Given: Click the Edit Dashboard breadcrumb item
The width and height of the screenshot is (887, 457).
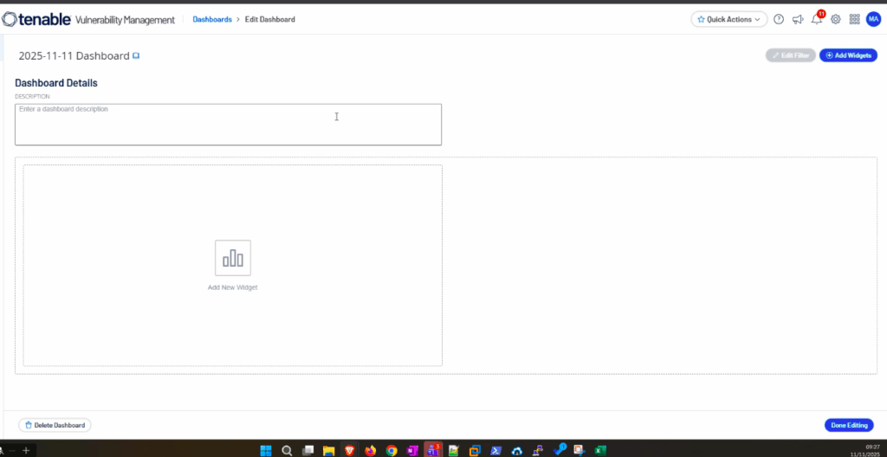Looking at the screenshot, I should (x=270, y=19).
